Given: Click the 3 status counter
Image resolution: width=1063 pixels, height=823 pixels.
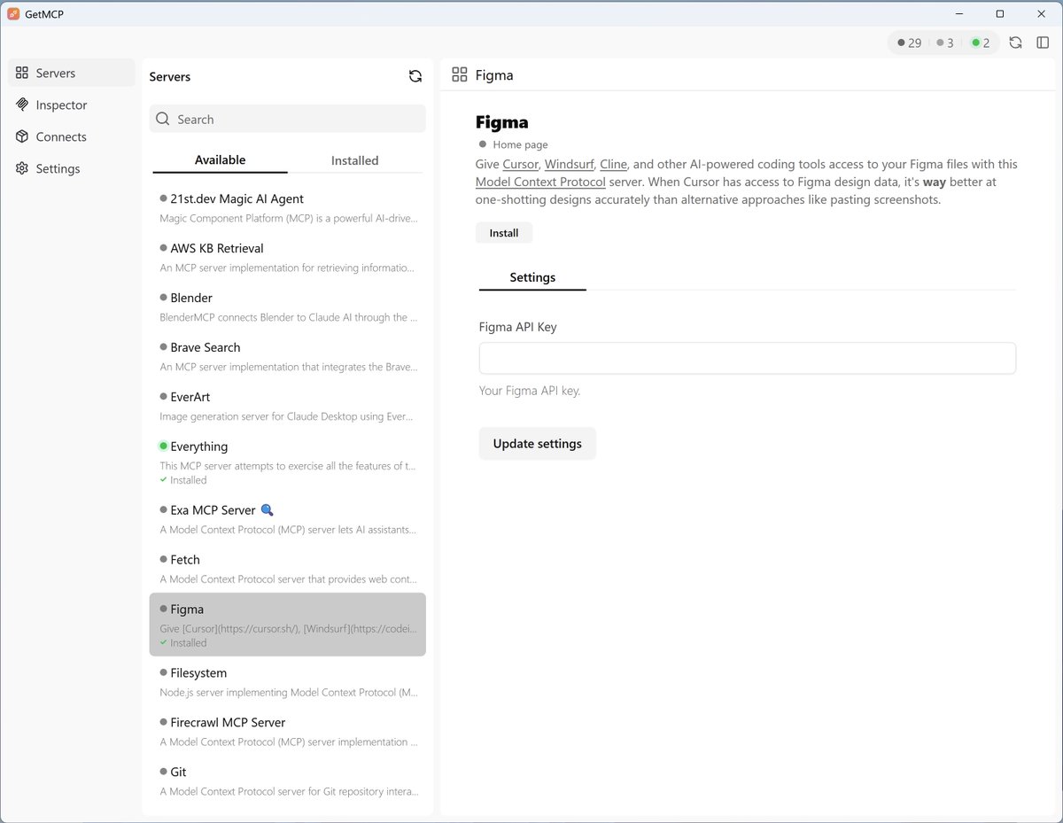Looking at the screenshot, I should 945,43.
